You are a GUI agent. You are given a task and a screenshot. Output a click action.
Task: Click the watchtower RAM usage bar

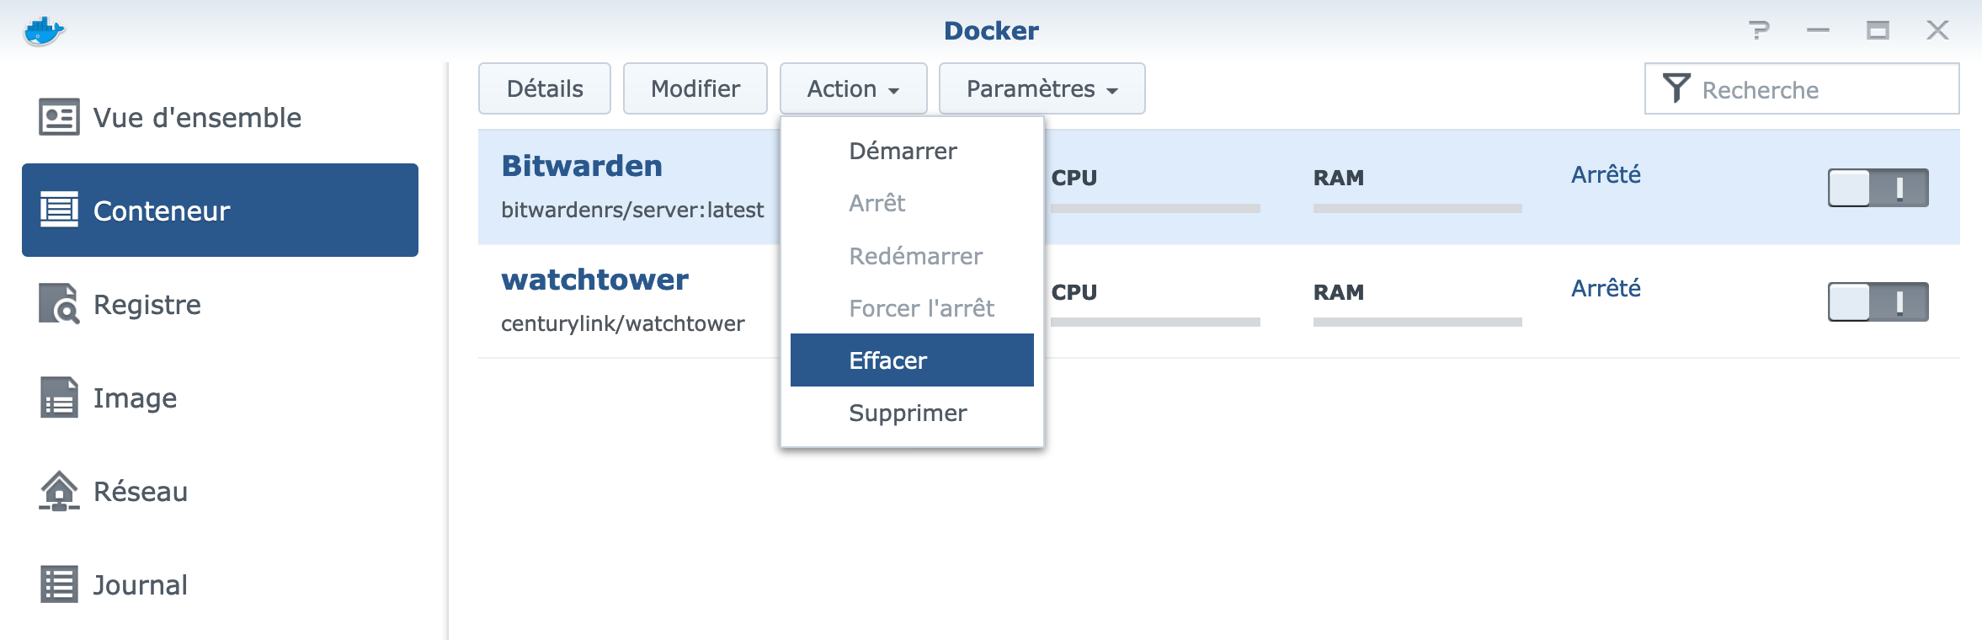tap(1417, 322)
